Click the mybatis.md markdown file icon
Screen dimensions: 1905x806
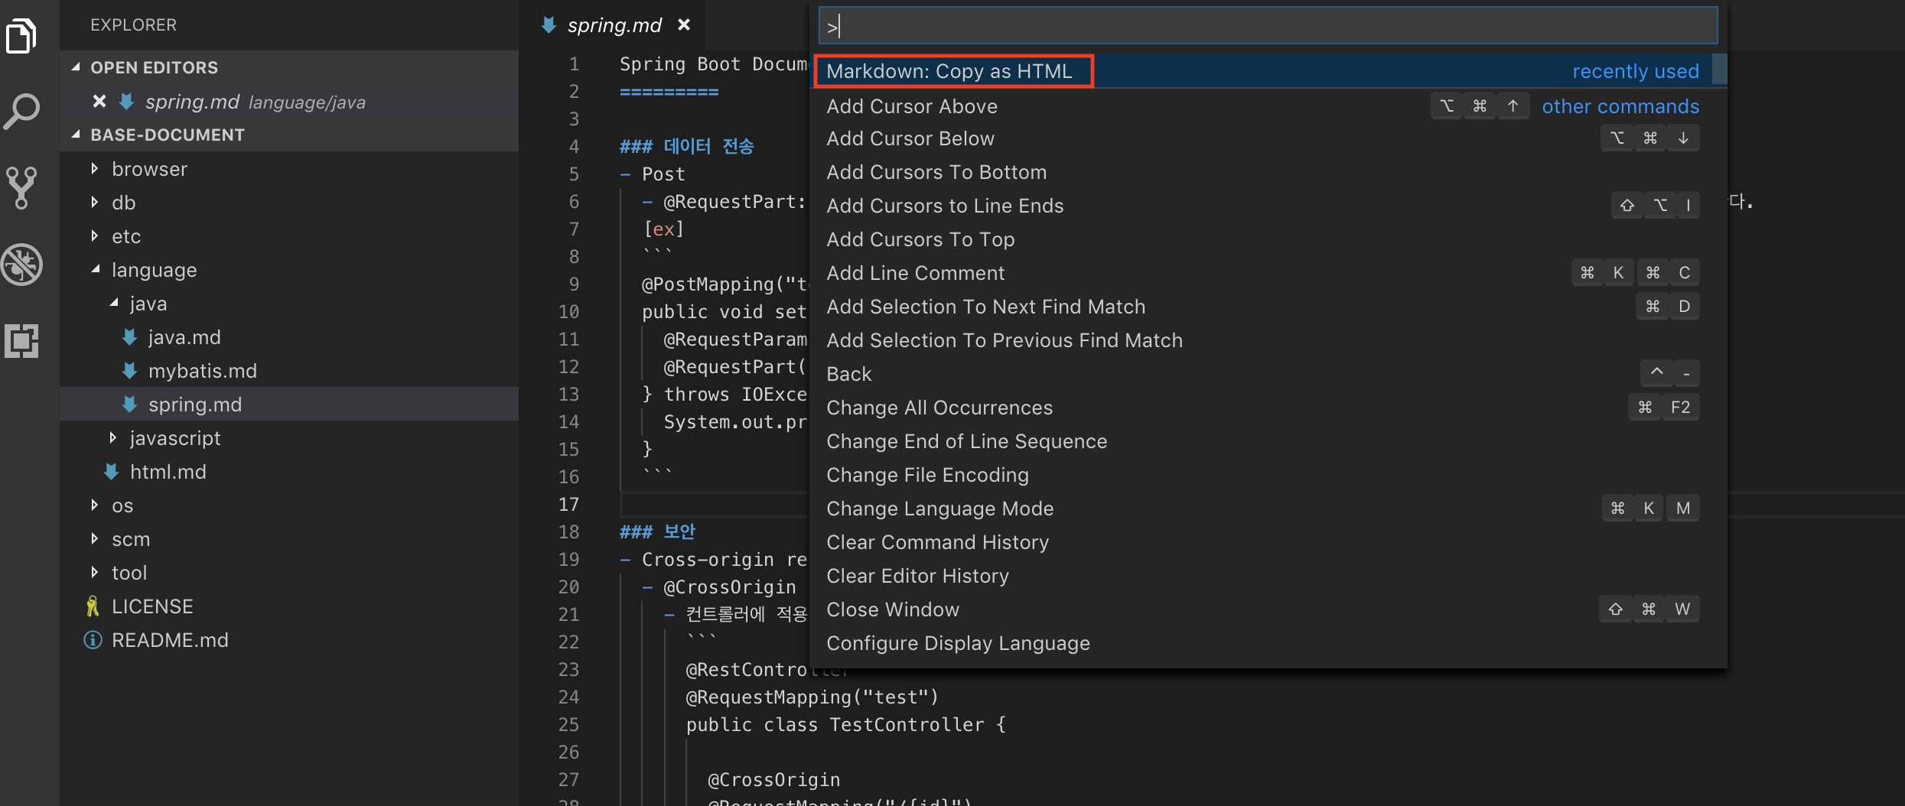pyautogui.click(x=129, y=371)
